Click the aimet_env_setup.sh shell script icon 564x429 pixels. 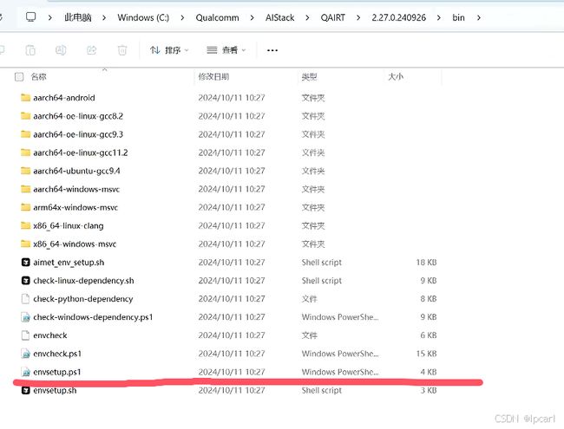pos(25,262)
